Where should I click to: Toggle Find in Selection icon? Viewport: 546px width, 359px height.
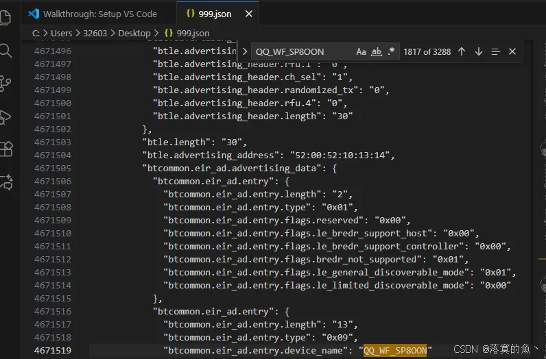pyautogui.click(x=495, y=51)
